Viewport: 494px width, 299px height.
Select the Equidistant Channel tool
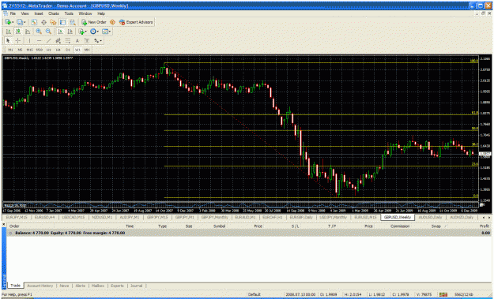click(58, 41)
